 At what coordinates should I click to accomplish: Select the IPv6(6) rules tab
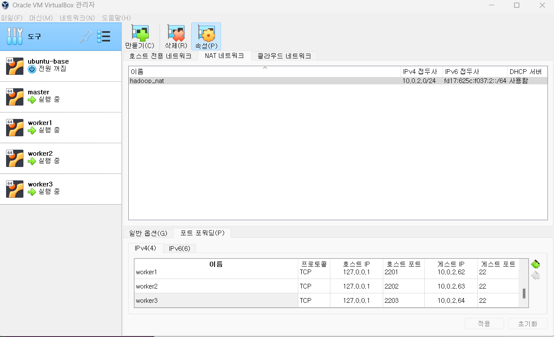[179, 248]
